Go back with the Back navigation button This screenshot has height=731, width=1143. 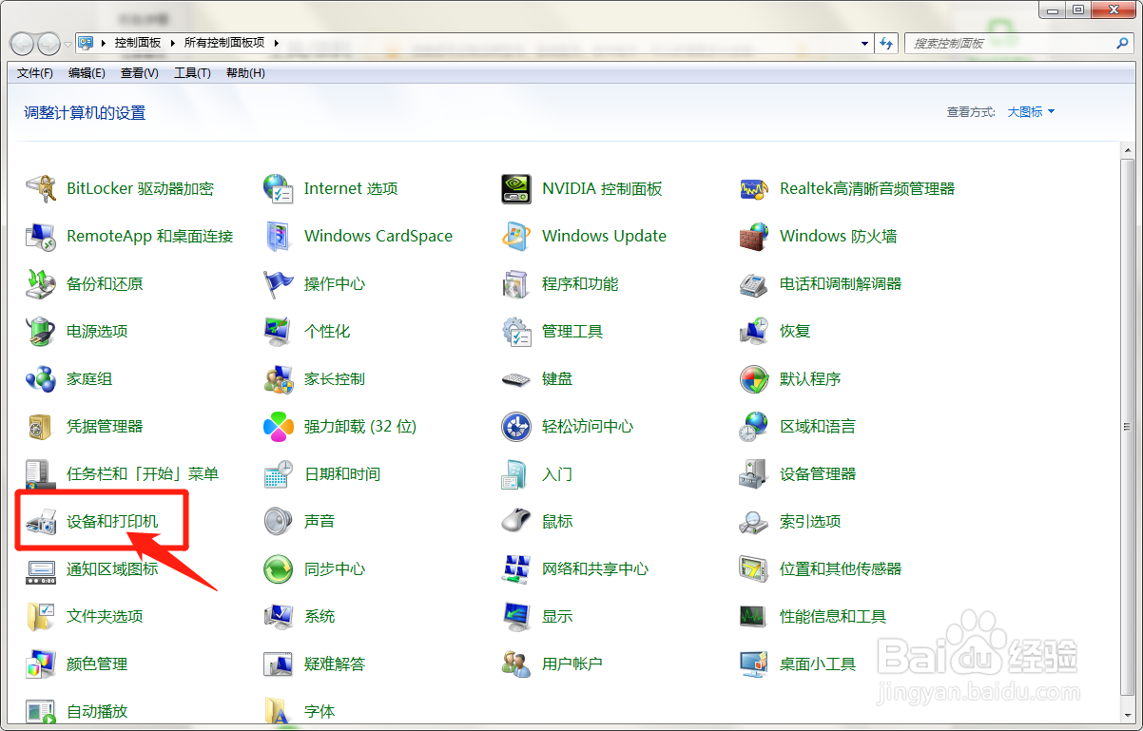23,44
